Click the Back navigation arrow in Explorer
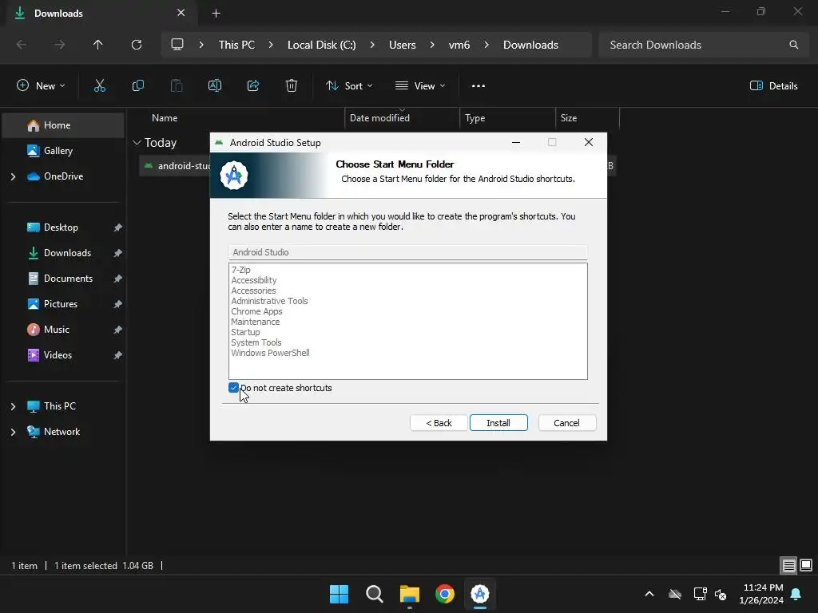This screenshot has width=818, height=613. tap(22, 45)
